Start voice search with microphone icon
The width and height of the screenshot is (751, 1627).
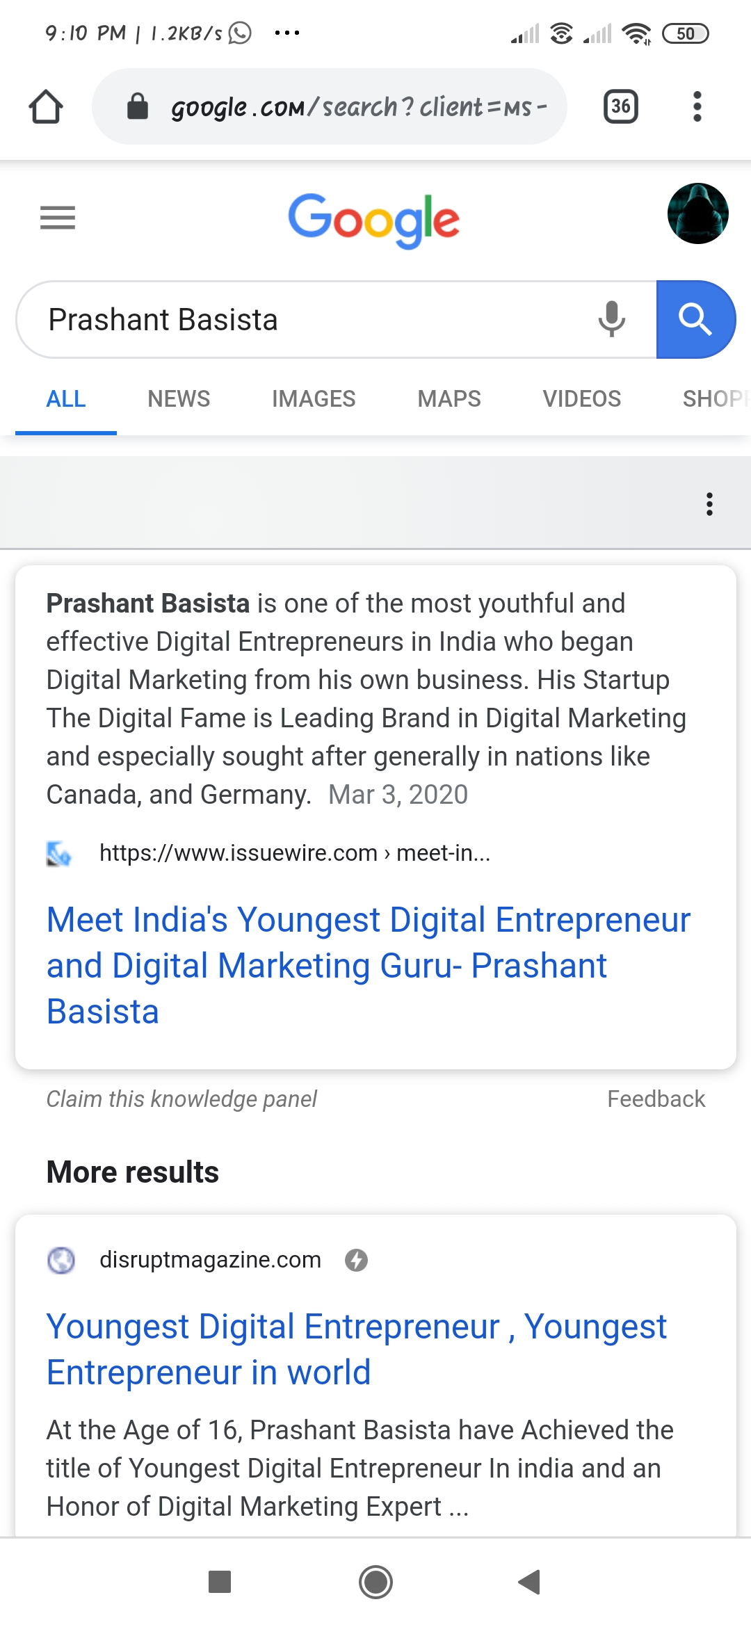click(611, 319)
